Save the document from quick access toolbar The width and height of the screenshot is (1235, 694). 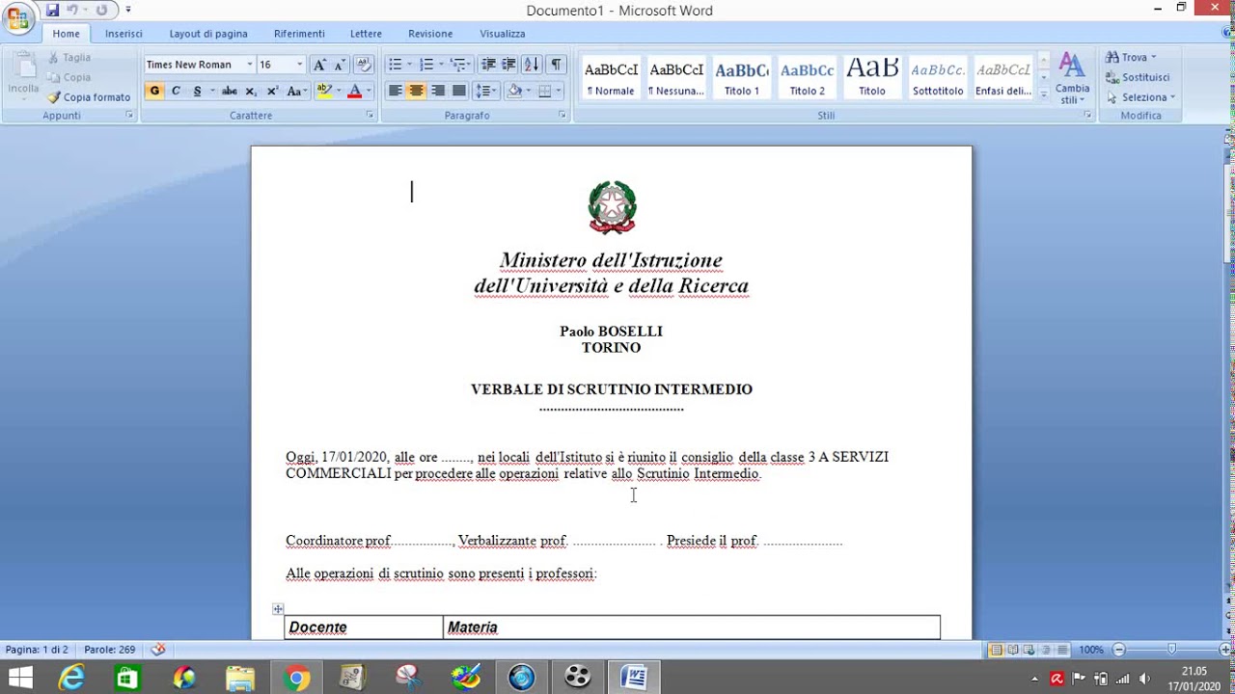(x=52, y=10)
